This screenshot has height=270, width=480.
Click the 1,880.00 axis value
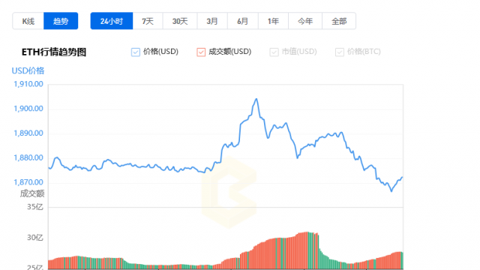point(28,157)
